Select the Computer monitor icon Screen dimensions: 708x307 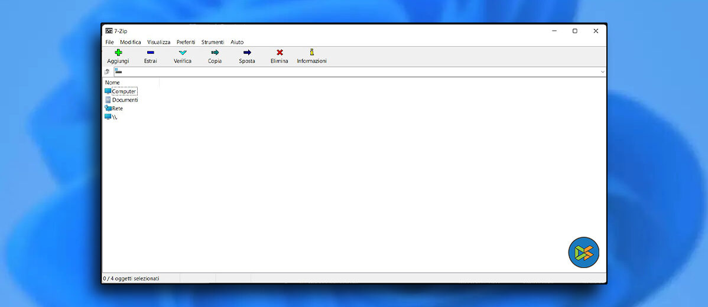point(108,91)
